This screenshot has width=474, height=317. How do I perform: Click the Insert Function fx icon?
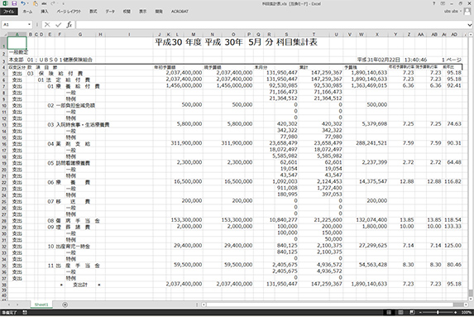click(x=69, y=25)
